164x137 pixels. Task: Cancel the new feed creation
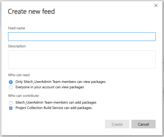(x=143, y=124)
